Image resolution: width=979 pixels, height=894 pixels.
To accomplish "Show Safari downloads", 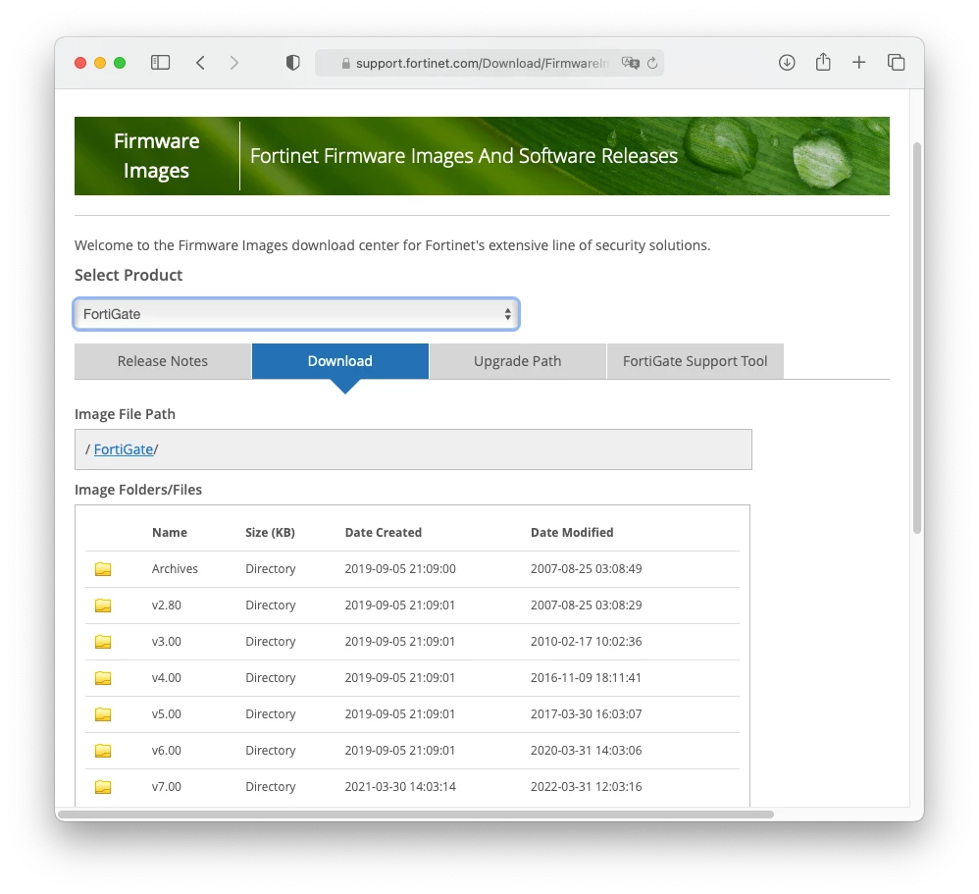I will click(x=787, y=63).
